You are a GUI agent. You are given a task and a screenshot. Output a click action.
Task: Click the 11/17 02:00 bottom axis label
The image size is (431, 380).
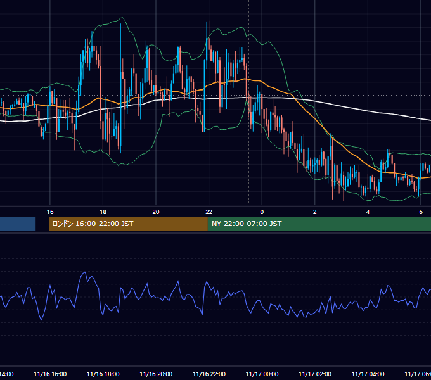(x=315, y=374)
